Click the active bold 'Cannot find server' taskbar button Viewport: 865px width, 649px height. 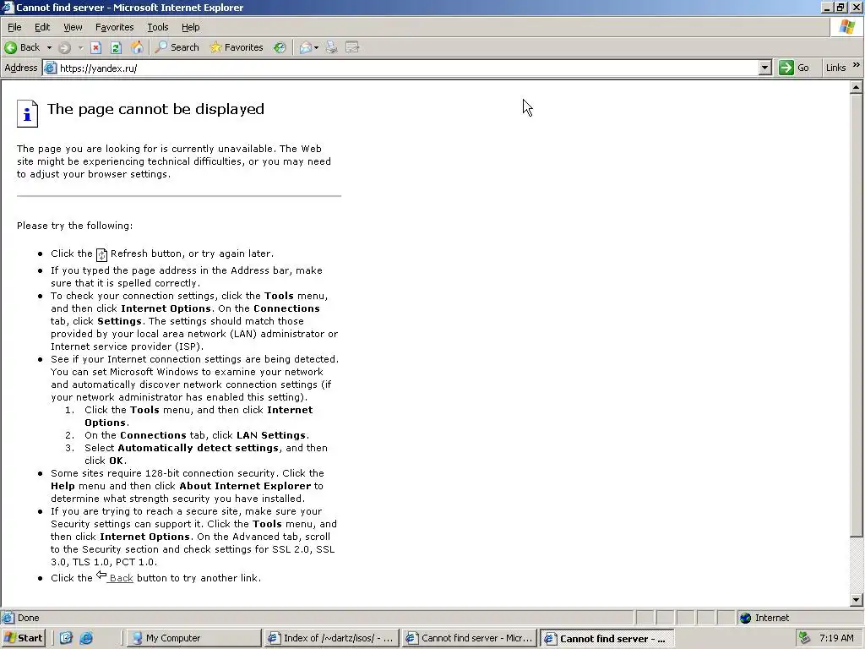coord(607,638)
